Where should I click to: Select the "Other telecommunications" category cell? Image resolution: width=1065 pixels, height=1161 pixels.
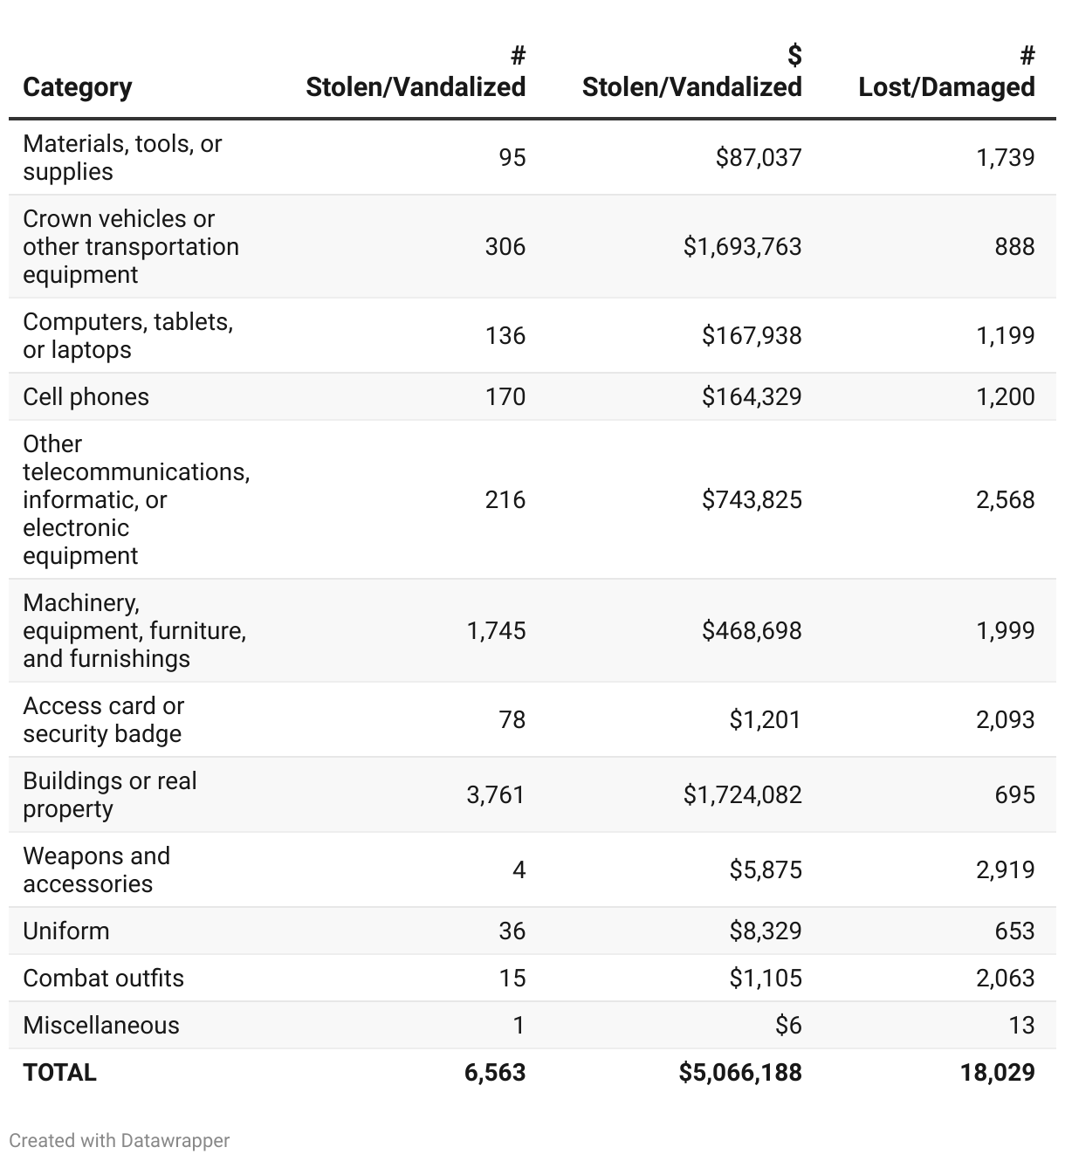pos(136,499)
